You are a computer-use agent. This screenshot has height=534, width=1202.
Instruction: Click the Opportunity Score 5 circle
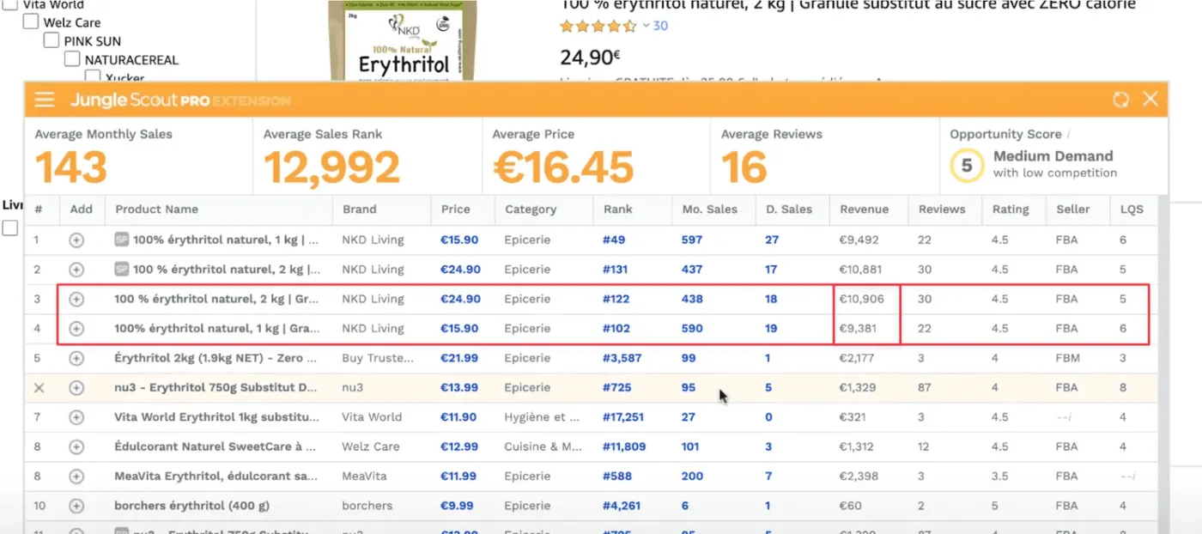(967, 165)
